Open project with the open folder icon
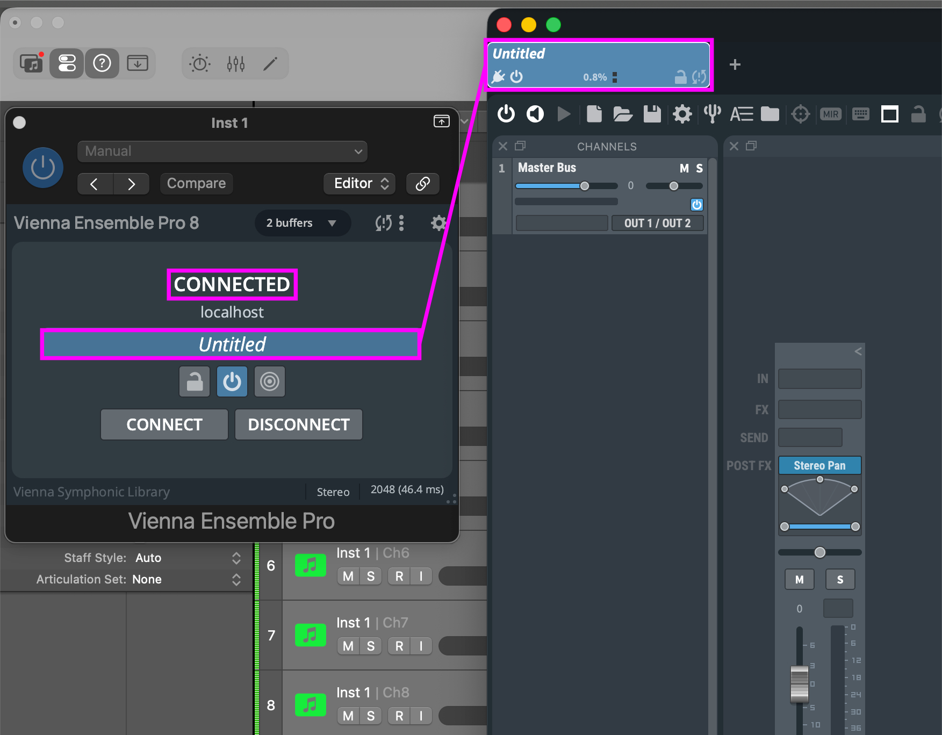Viewport: 942px width, 735px height. coord(623,114)
